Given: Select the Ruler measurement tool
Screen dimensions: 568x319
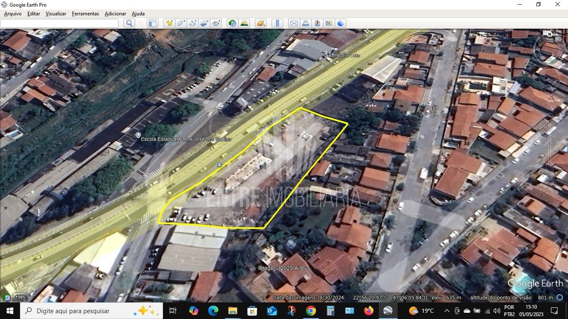Looking at the screenshot, I should tap(277, 23).
